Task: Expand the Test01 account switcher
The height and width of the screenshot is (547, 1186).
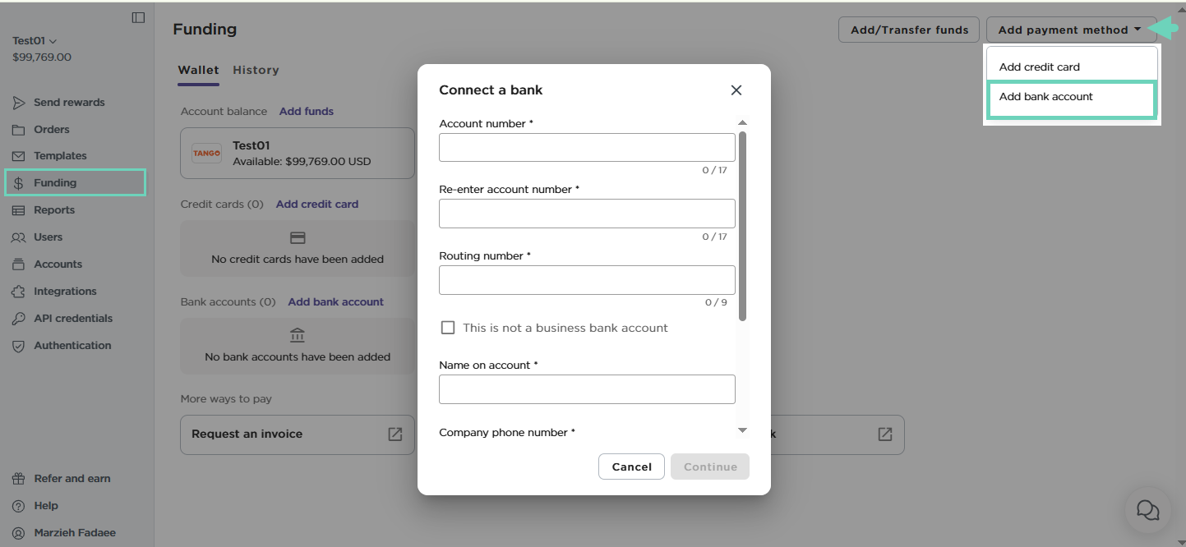Action: coord(35,40)
